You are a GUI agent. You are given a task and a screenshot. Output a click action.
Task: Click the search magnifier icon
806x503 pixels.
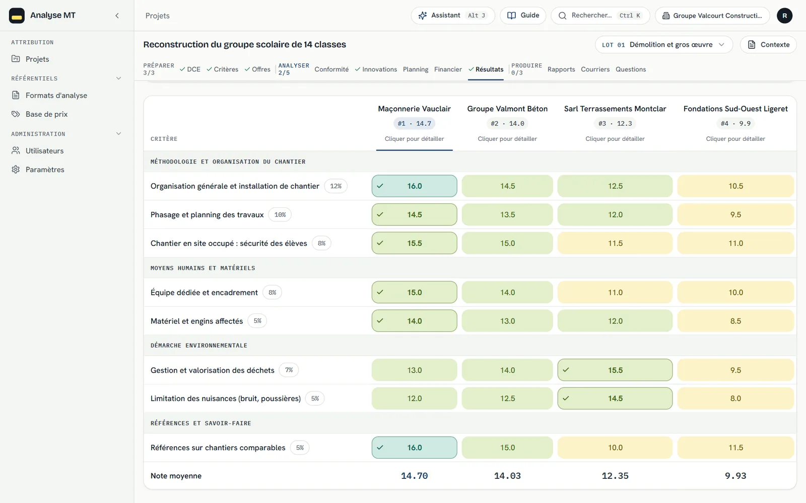pos(563,16)
